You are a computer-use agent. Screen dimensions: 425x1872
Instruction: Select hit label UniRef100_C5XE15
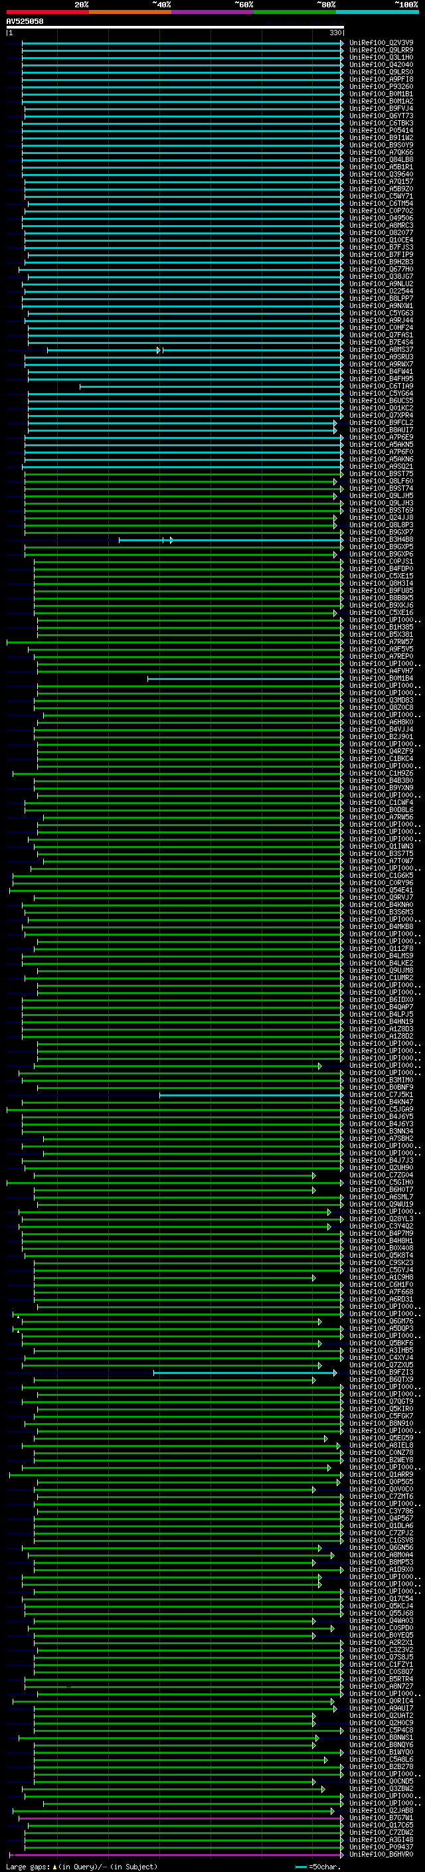click(381, 576)
